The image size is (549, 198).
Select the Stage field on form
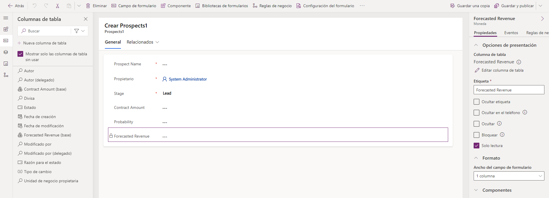278,93
